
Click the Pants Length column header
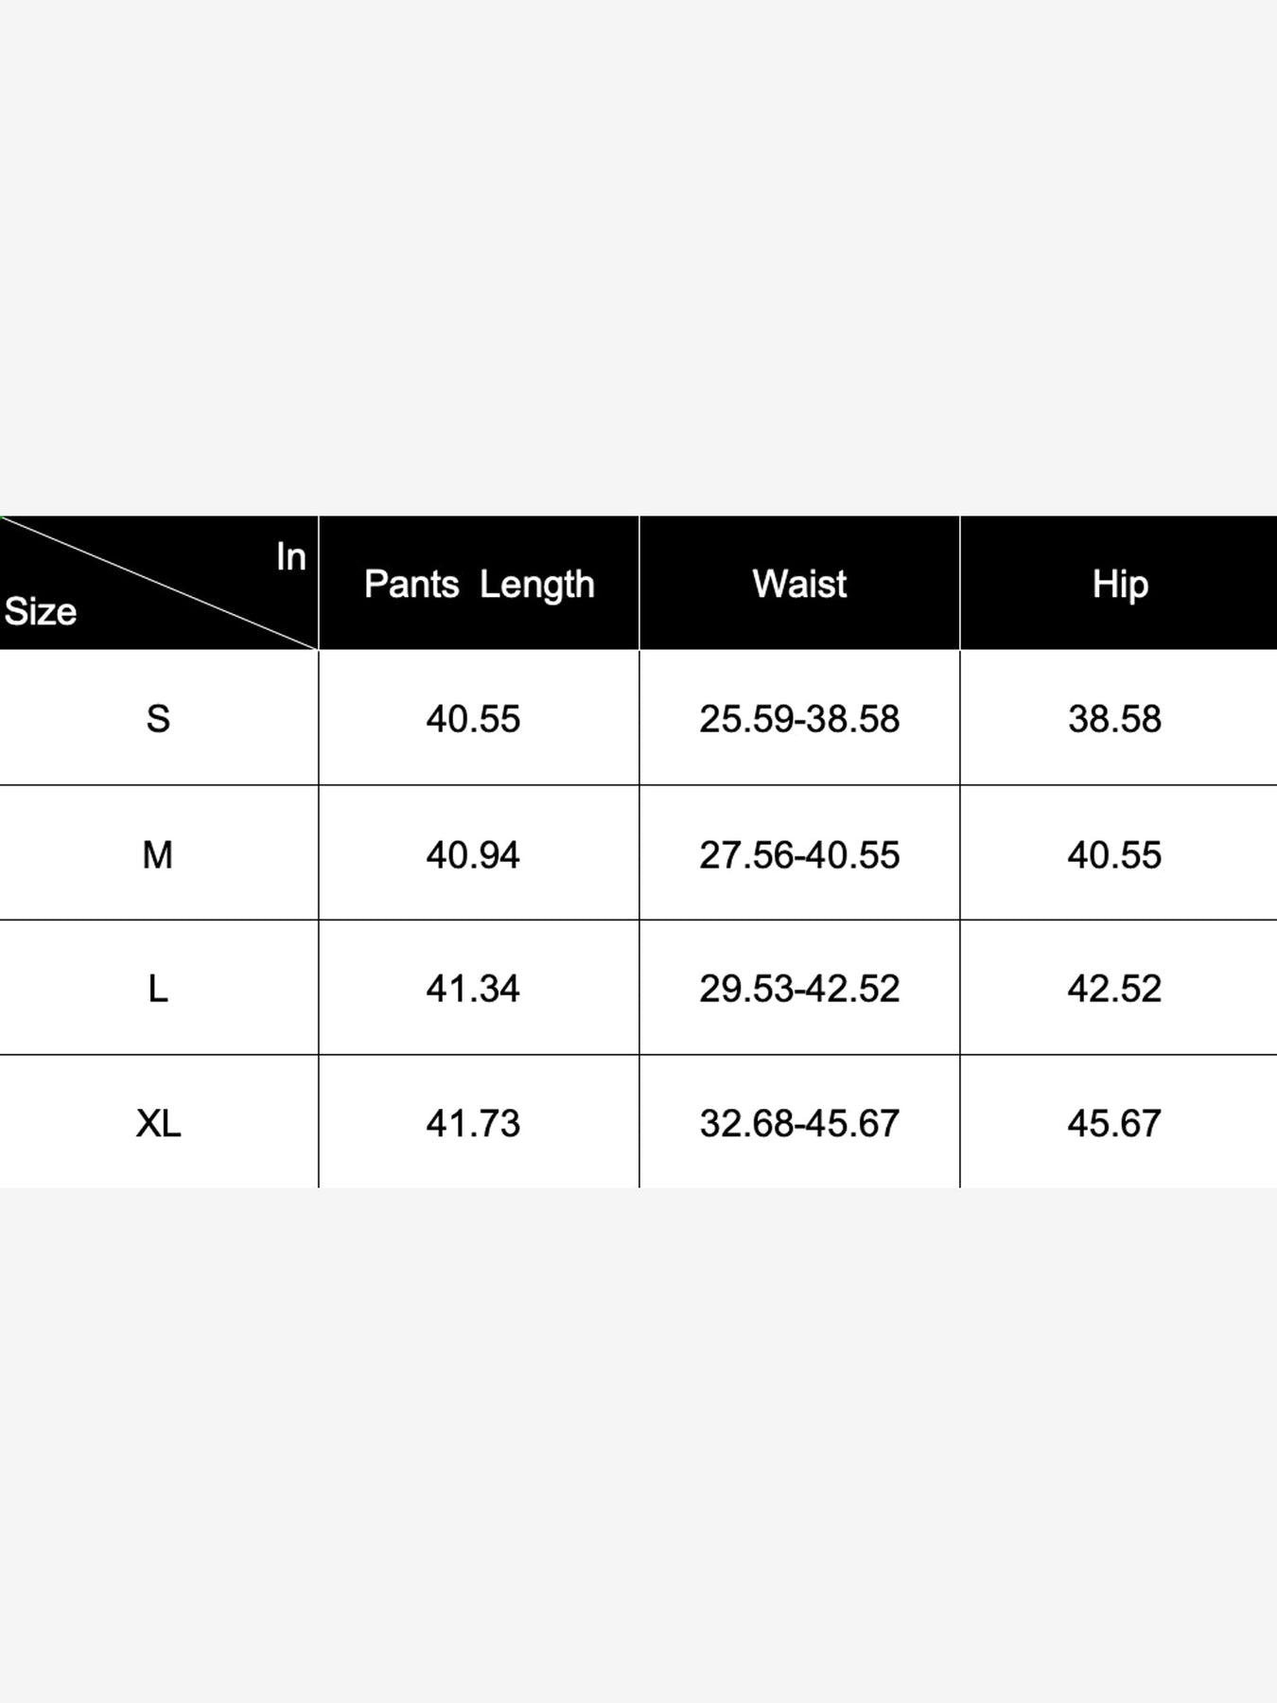point(479,585)
